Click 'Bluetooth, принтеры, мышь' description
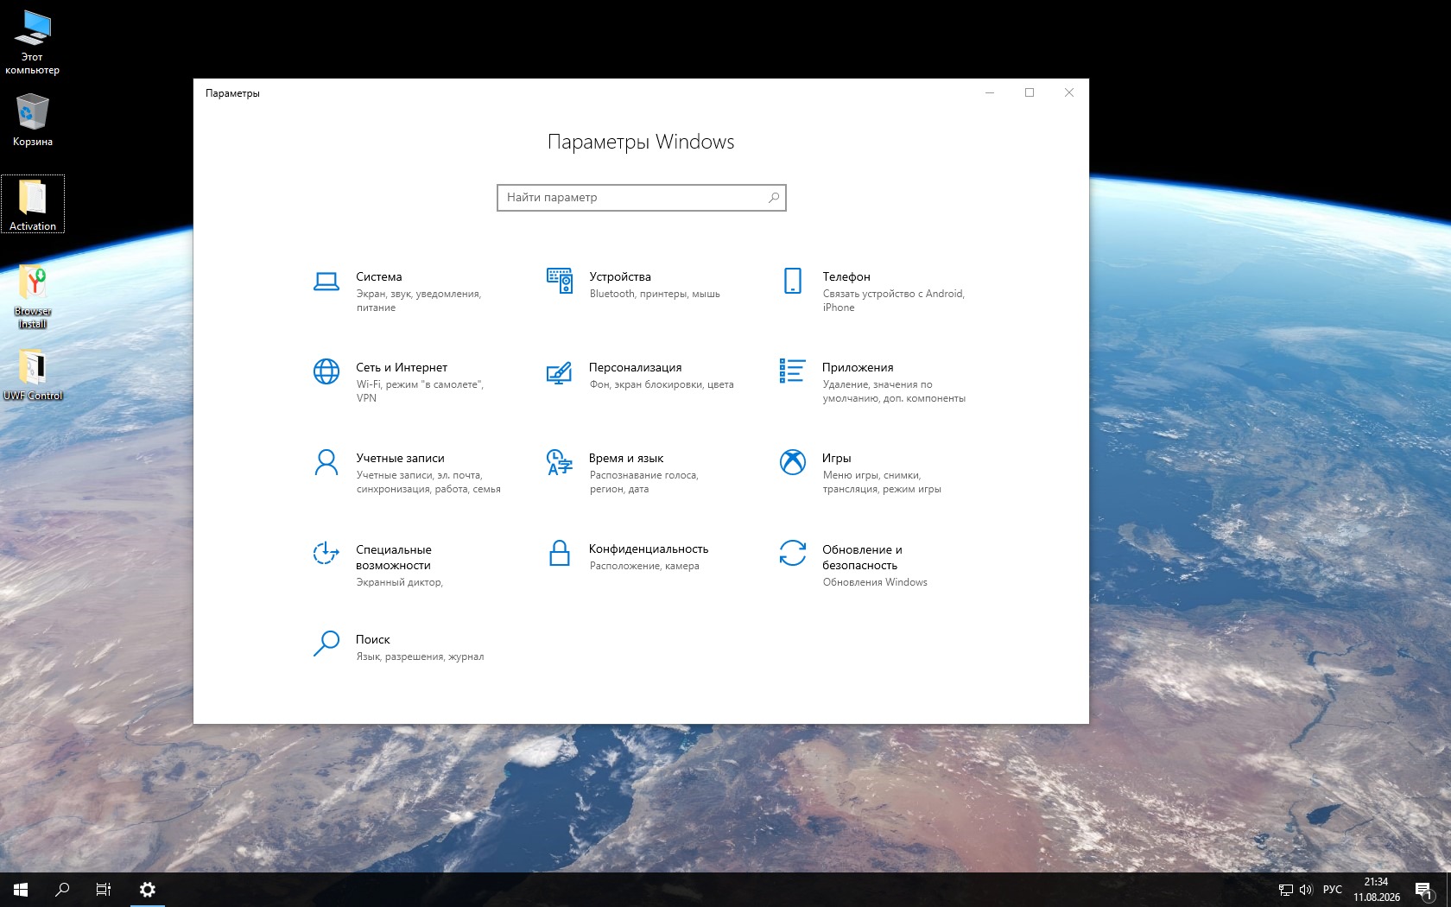The width and height of the screenshot is (1451, 907). coord(655,295)
